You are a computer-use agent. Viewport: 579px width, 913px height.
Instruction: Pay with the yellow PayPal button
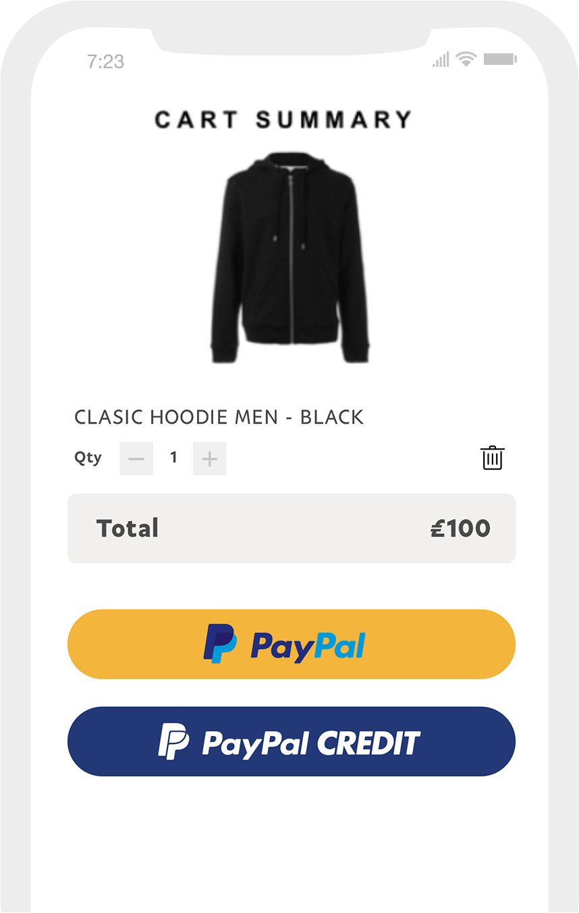pyautogui.click(x=292, y=644)
